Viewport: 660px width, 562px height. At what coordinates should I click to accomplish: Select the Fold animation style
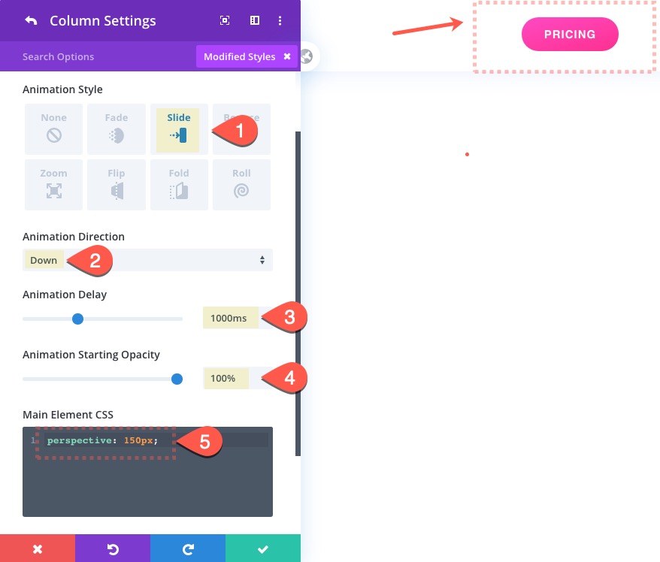click(x=179, y=184)
